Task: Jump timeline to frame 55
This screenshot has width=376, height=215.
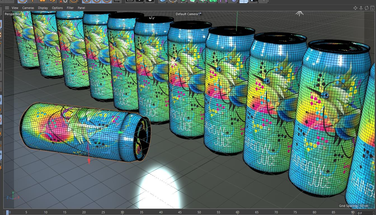Action: tap(218, 212)
